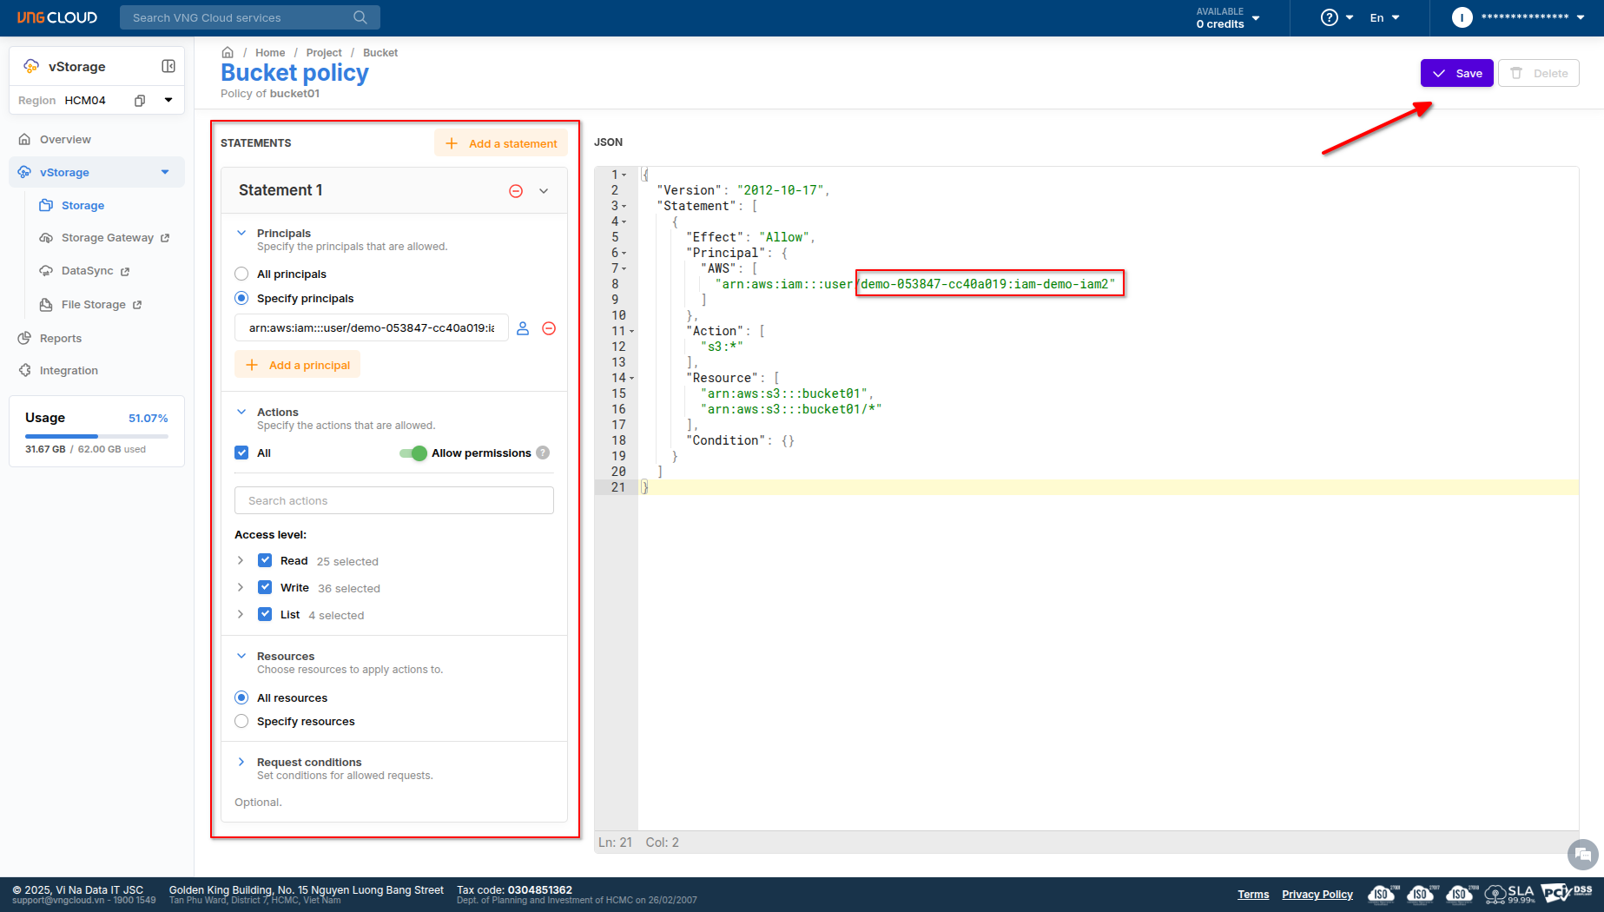Screen dimensions: 1604x912
Task: Open the En language dropdown
Action: click(1384, 17)
